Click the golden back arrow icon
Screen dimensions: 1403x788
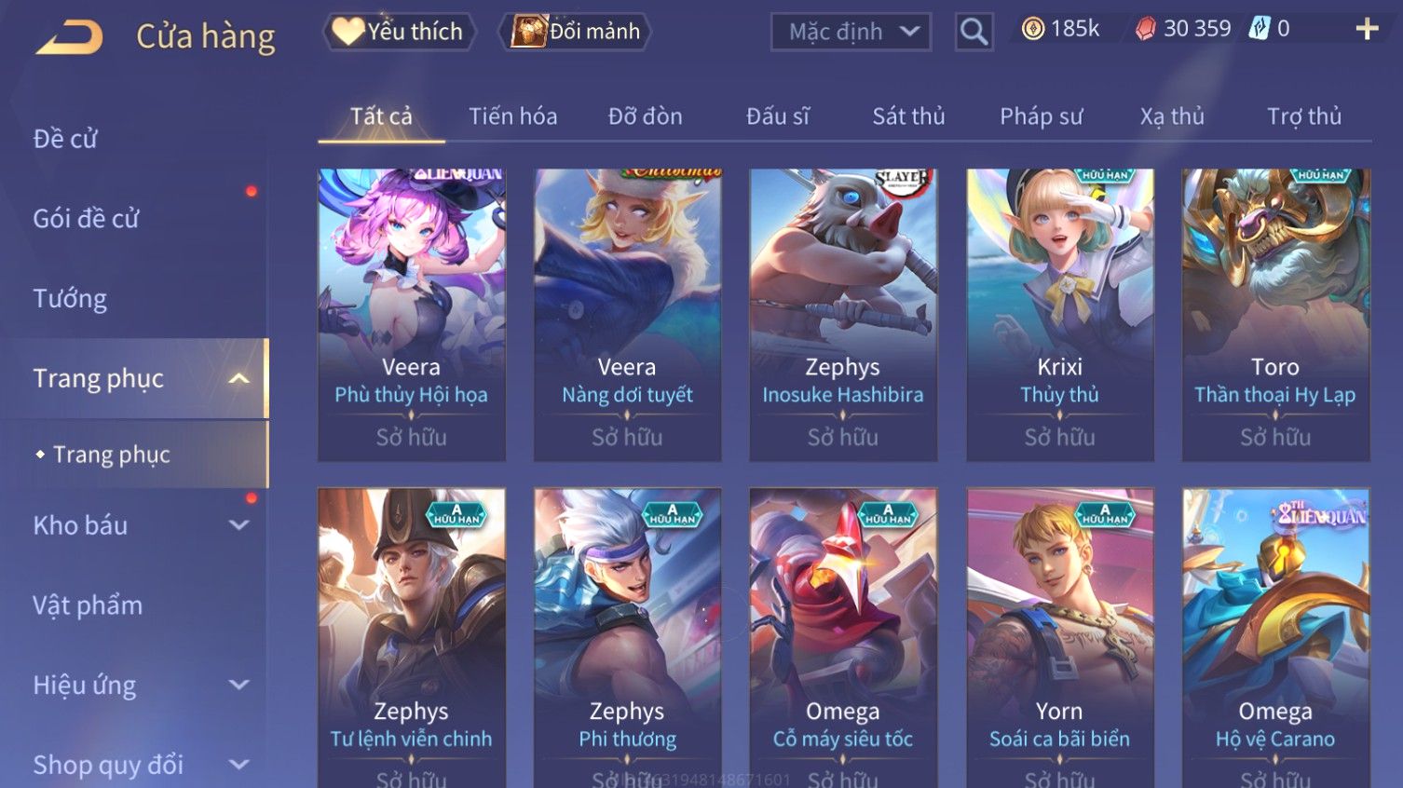[x=70, y=36]
